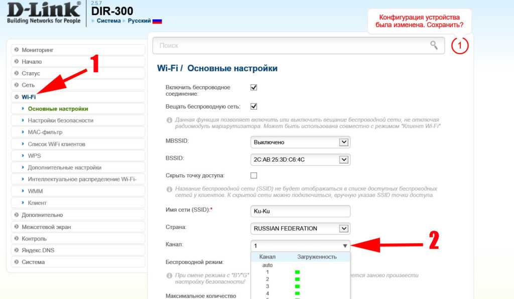514x299 pixels.
Task: Click the Система link in header
Action: [108, 21]
